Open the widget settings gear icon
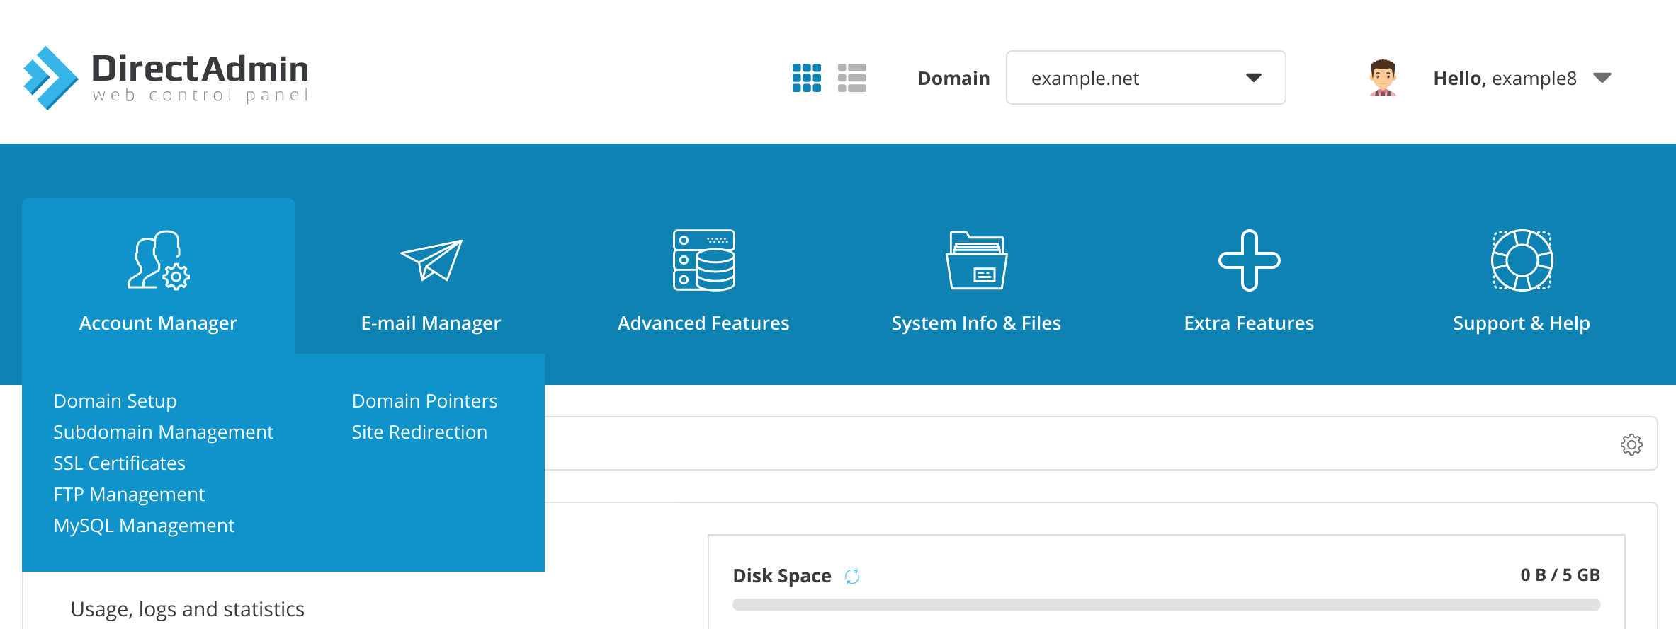Viewport: 1676px width, 629px height. coord(1631,444)
